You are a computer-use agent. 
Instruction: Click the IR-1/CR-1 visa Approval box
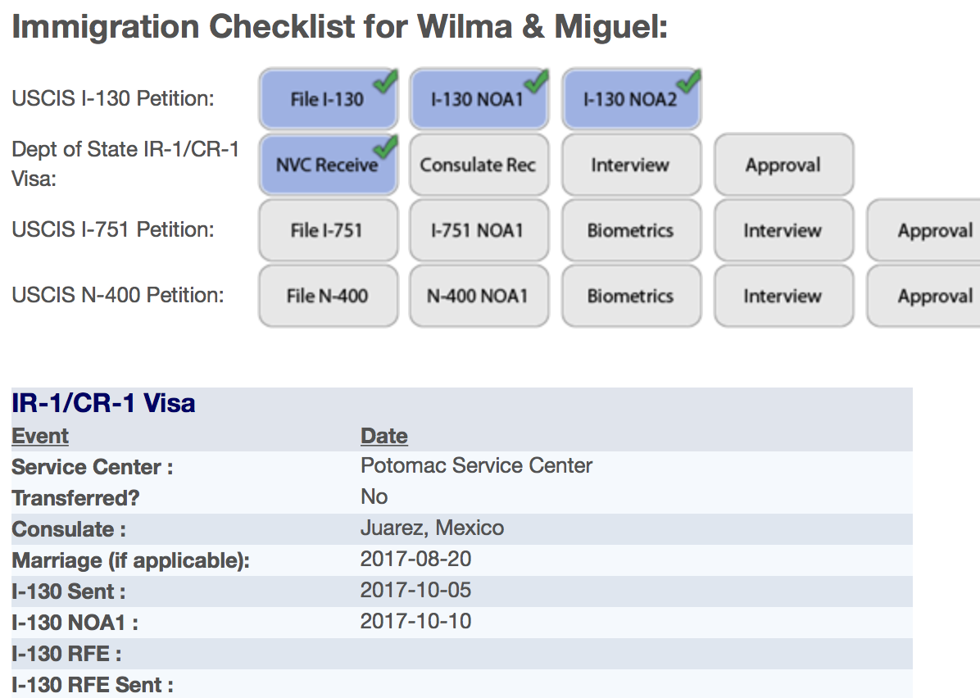click(x=783, y=165)
